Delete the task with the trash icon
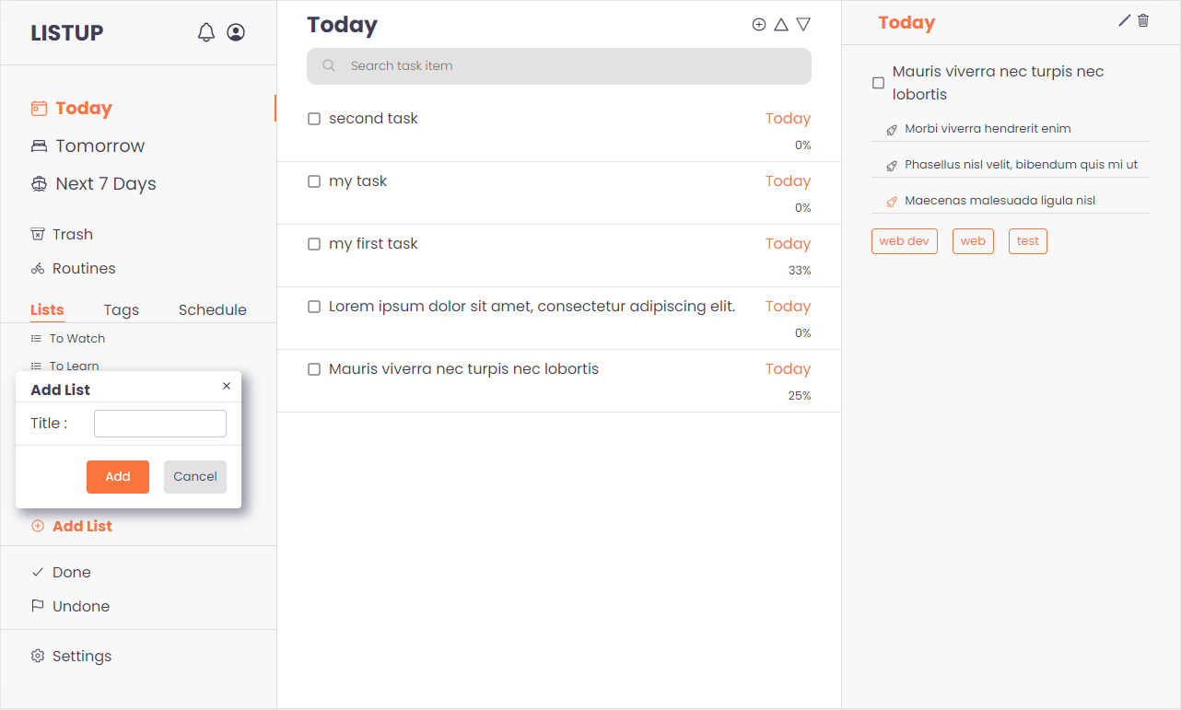The height and width of the screenshot is (710, 1181). 1142,18
